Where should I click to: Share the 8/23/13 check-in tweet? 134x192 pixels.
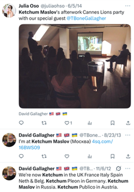tap(128, 156)
